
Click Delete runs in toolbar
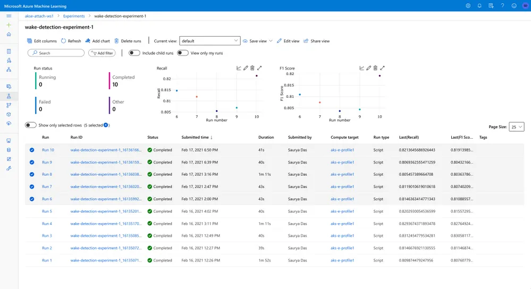click(x=128, y=41)
